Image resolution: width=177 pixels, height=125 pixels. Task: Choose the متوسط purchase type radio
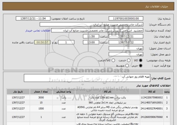click(127, 65)
